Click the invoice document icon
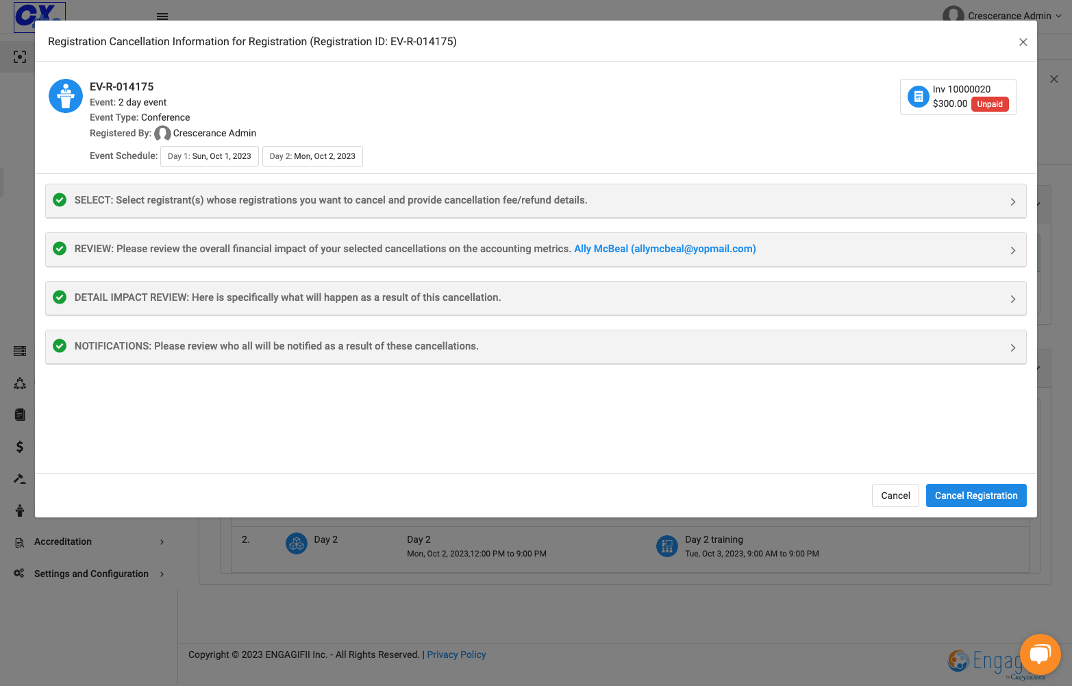 coord(918,97)
